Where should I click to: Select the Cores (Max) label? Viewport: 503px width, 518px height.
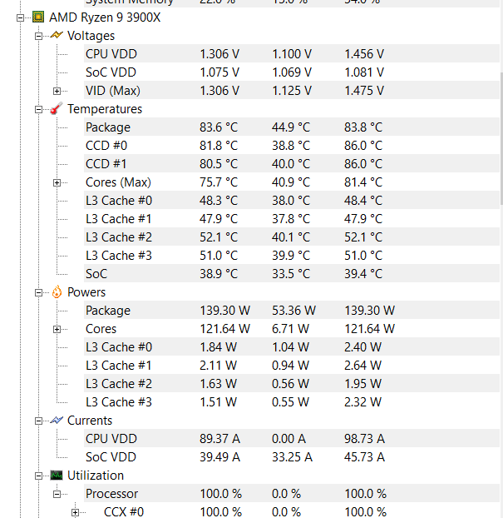click(118, 182)
